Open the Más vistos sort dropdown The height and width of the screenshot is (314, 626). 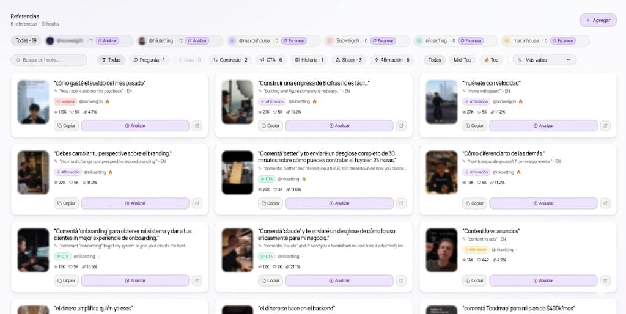tap(545, 60)
